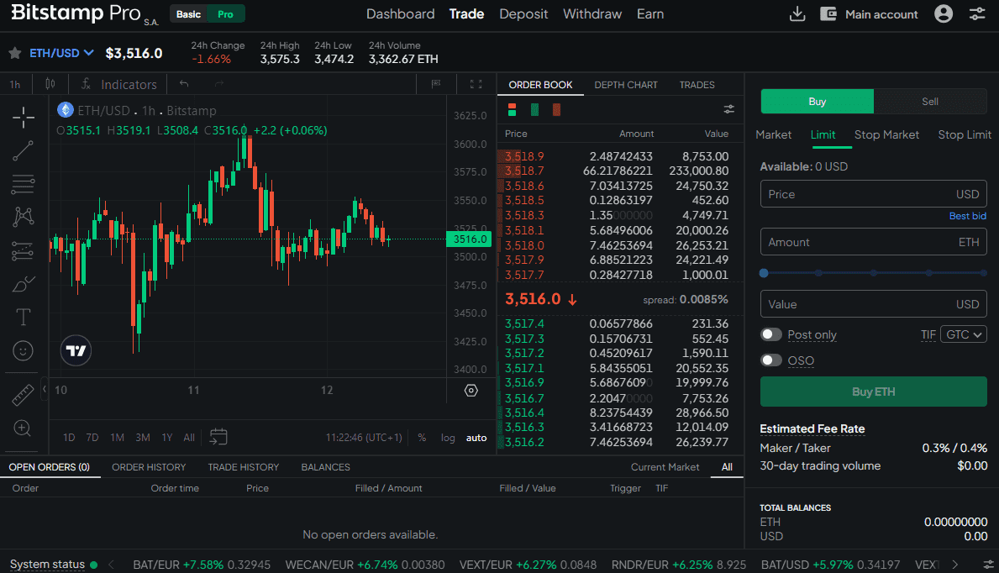
Task: Activate the zoom in tool
Action: pos(23,428)
